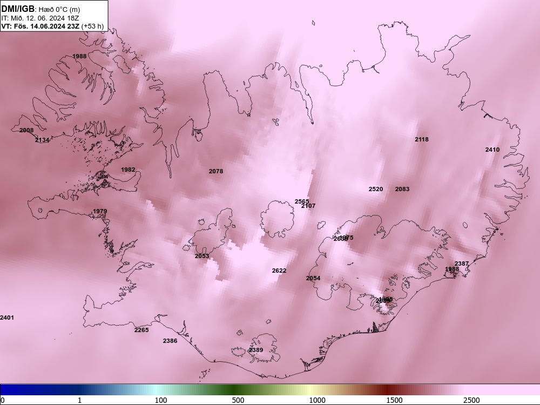Select the IT: Mið. 12. 06. 2024 18Z line
Viewport: 540px width, 405px height.
40,18
